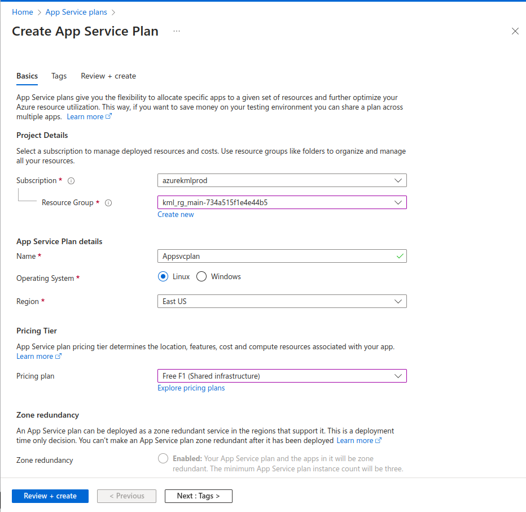Click the Next : Tags button

point(198,496)
